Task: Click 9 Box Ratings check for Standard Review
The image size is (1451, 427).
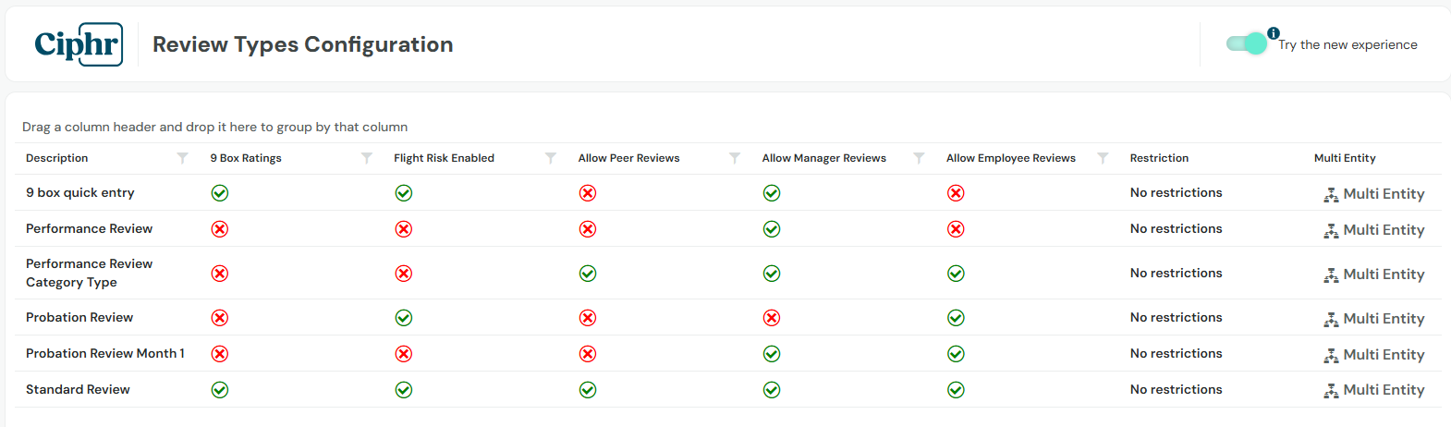Action: pos(220,390)
